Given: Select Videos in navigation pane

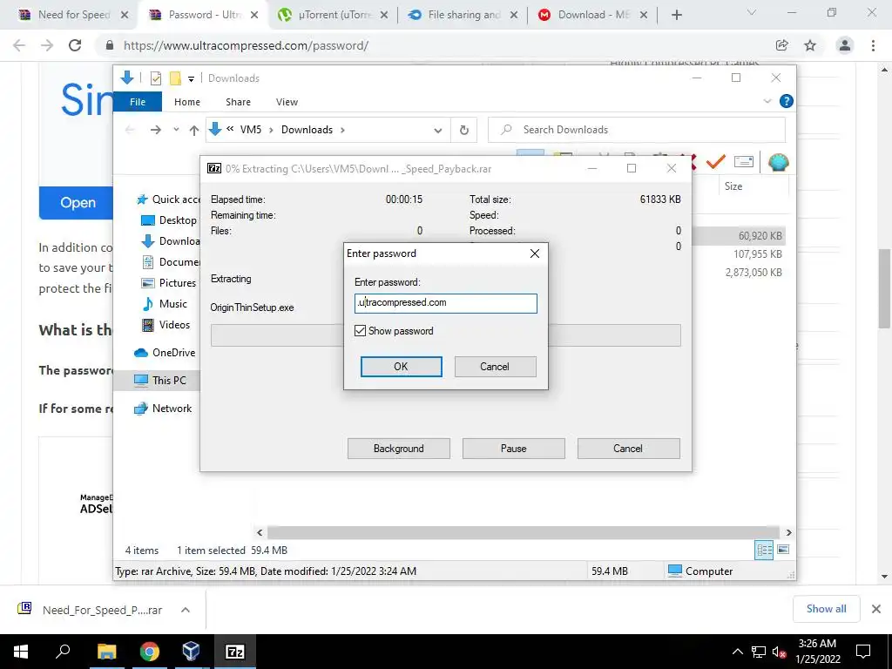Looking at the screenshot, I should tap(166, 325).
